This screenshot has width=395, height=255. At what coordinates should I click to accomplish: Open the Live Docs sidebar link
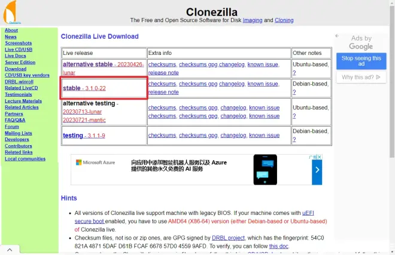[16, 56]
